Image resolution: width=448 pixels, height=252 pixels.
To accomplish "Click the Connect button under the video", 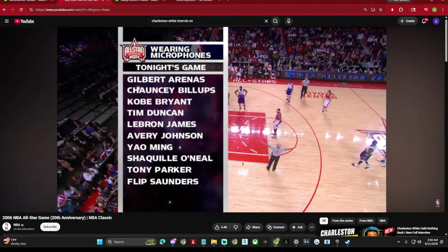I will (x=276, y=227).
